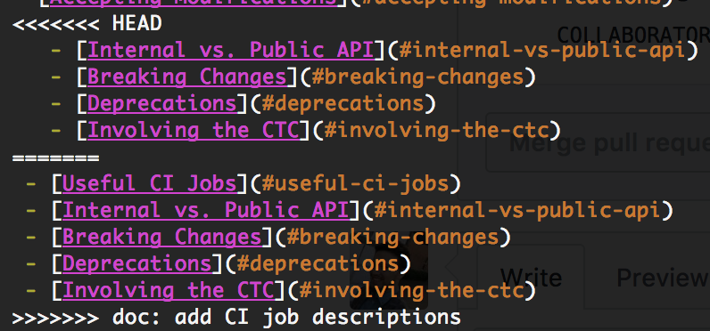The width and height of the screenshot is (710, 331).
Task: Click the '<<<<<<< HEAD' conflict marker line
Action: (87, 23)
